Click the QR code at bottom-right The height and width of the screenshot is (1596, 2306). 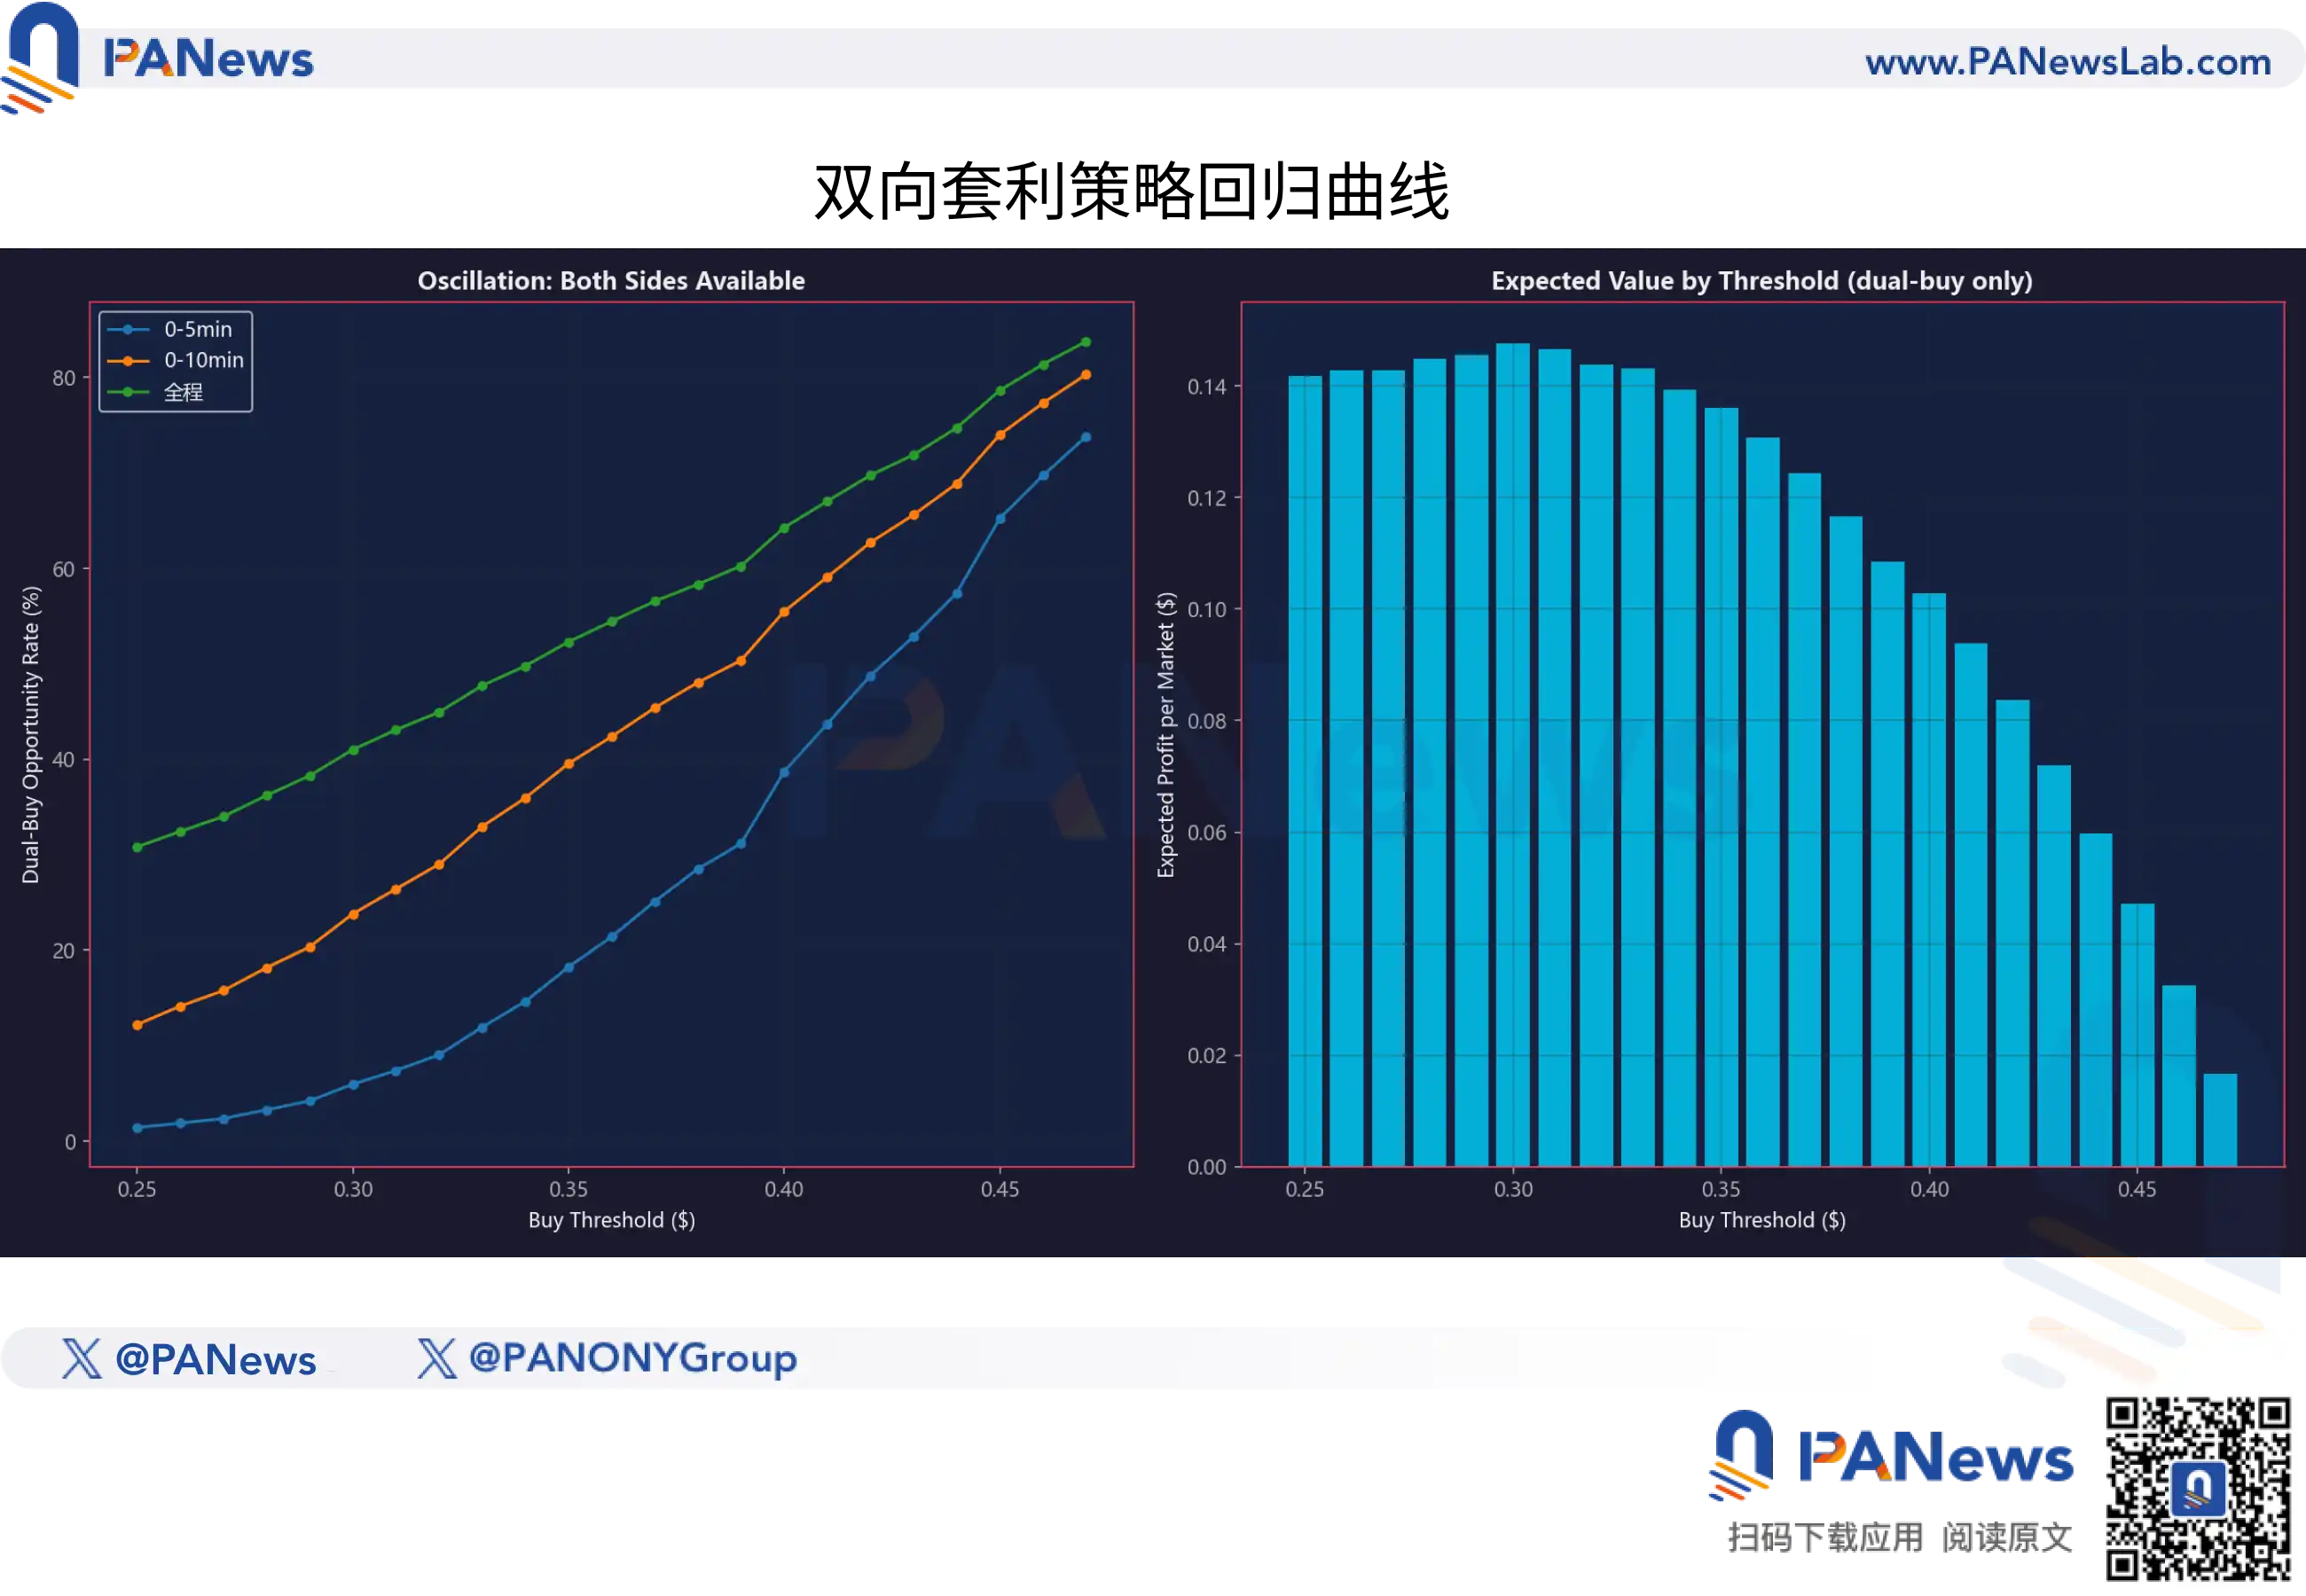coord(2197,1490)
